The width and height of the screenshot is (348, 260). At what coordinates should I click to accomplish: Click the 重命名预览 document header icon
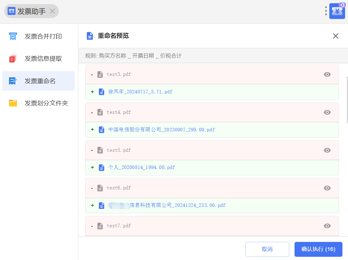click(90, 36)
